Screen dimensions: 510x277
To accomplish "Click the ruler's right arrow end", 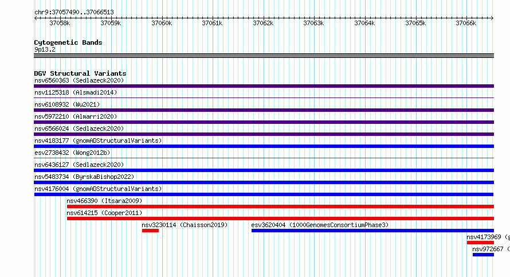I will pyautogui.click(x=492, y=18).
